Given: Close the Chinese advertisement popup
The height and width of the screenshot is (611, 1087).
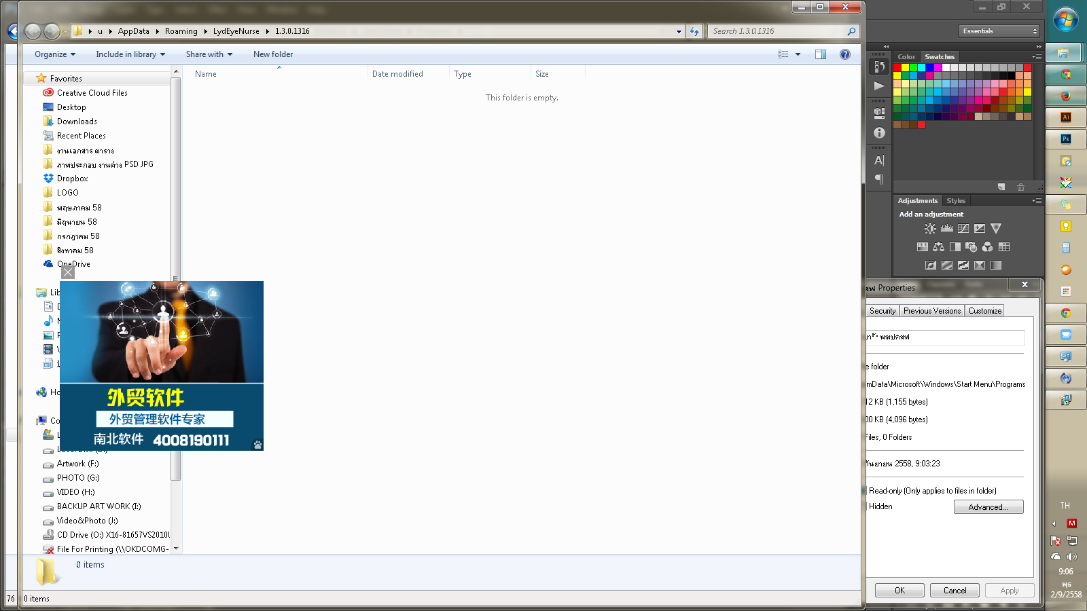Looking at the screenshot, I should click(x=68, y=272).
